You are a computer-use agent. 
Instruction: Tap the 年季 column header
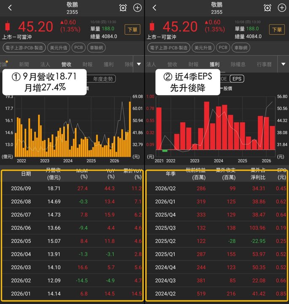click(171, 174)
